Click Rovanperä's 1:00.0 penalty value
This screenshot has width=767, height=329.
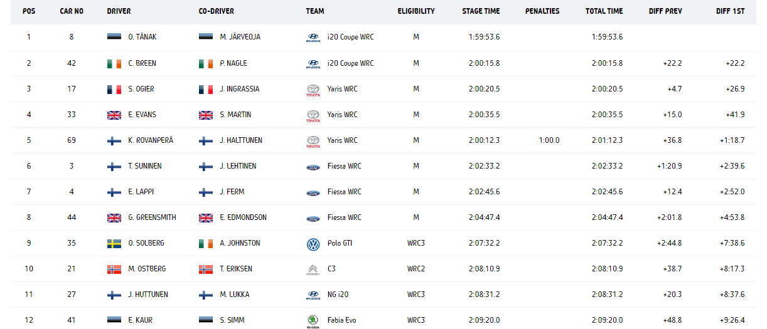[x=549, y=140]
